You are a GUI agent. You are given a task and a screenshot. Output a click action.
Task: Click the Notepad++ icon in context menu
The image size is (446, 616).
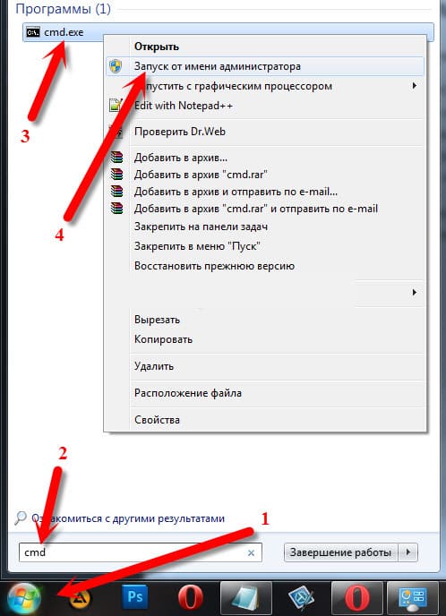(x=116, y=106)
